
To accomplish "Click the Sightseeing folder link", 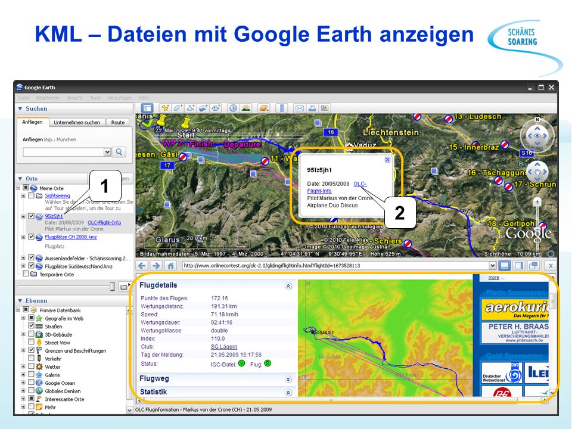I will (57, 195).
